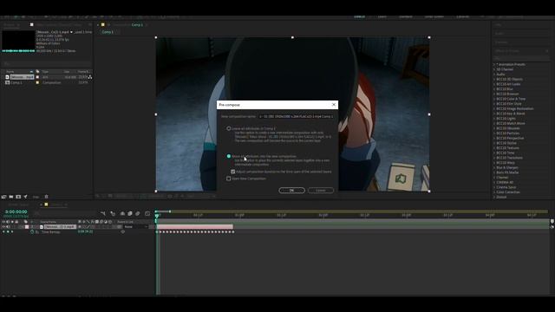
Task: Click the current time indicator playhead
Action: point(157,215)
